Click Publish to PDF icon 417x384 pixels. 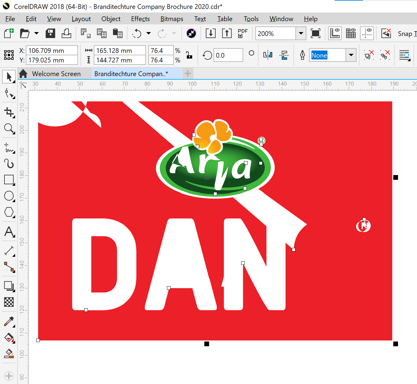pos(243,33)
